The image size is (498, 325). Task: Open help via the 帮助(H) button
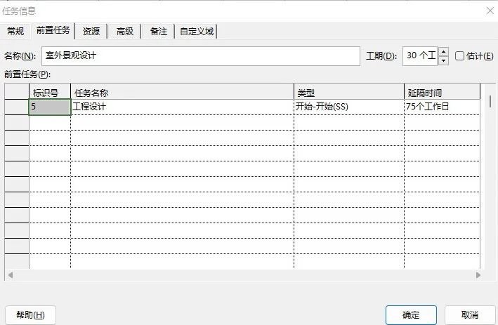tap(30, 315)
